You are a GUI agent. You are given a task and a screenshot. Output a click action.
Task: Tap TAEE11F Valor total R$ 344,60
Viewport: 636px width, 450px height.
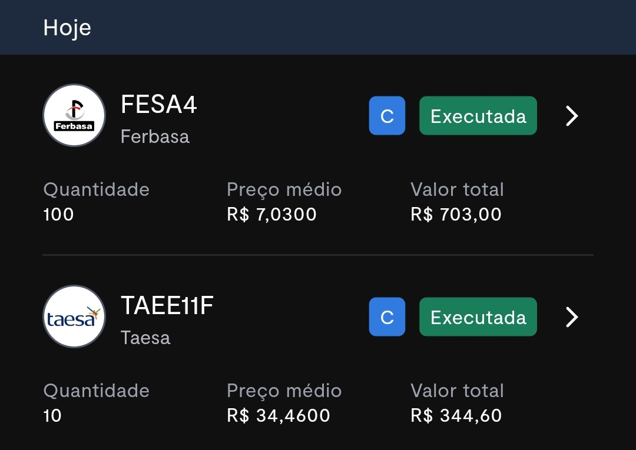click(x=456, y=415)
